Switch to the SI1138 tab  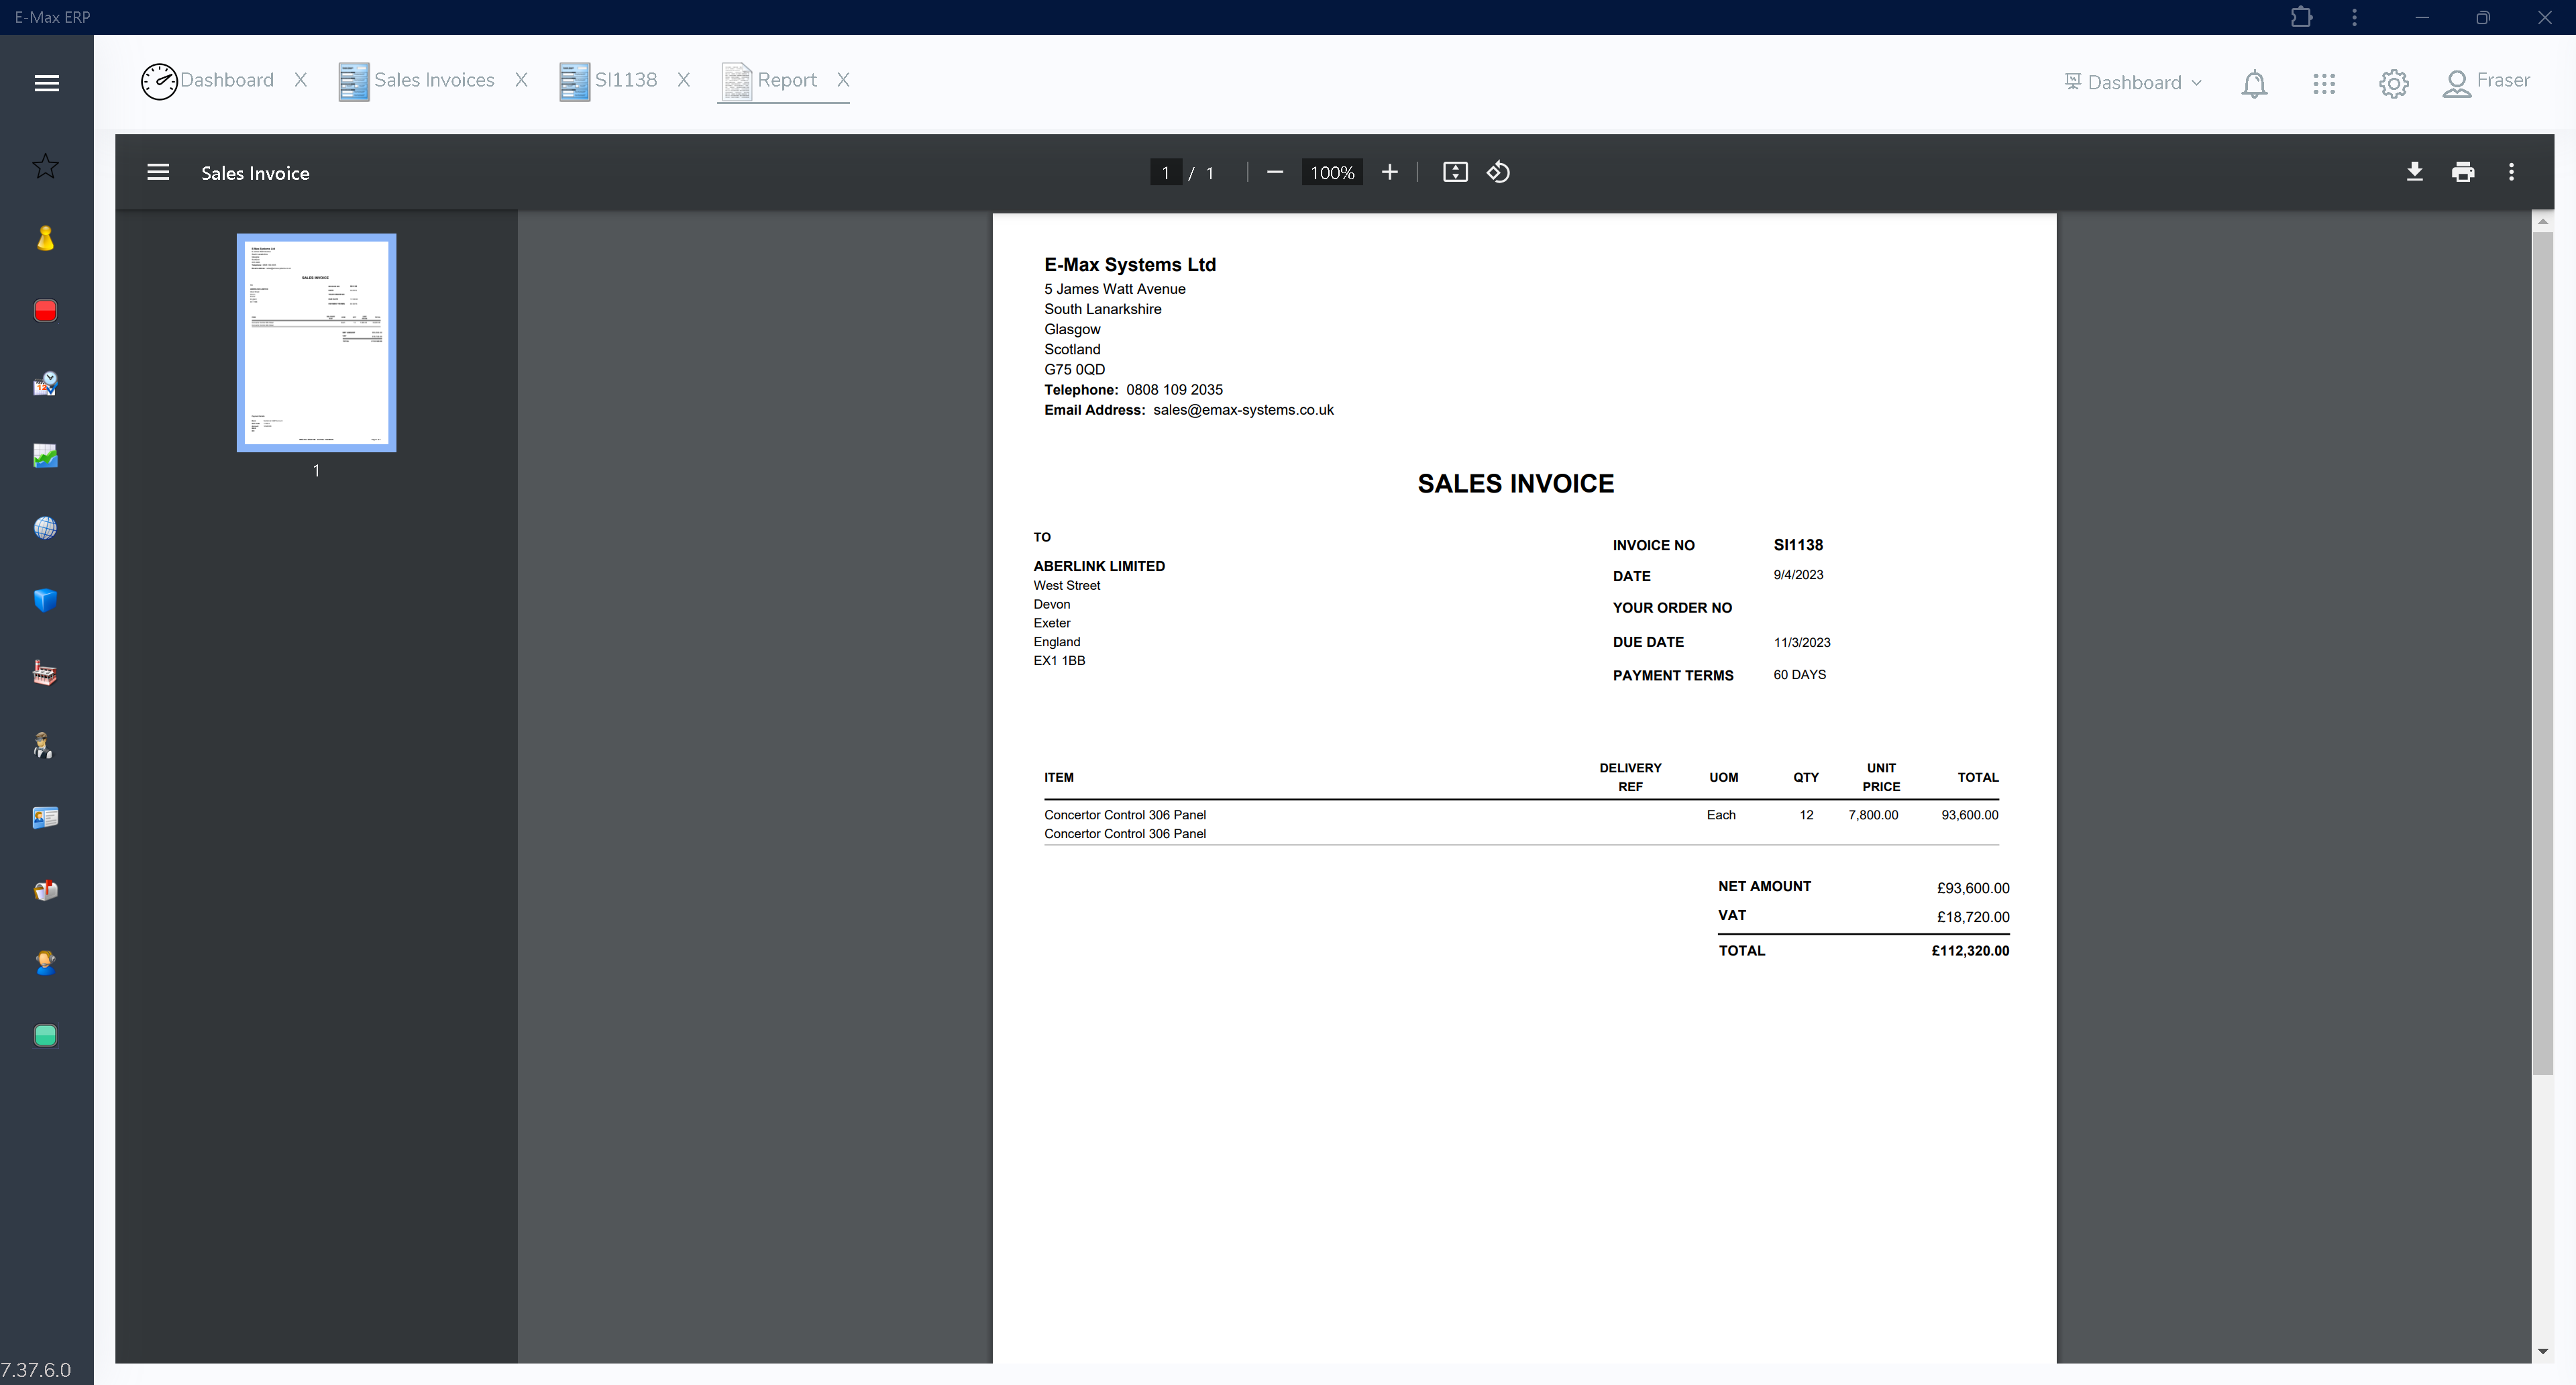(x=626, y=80)
